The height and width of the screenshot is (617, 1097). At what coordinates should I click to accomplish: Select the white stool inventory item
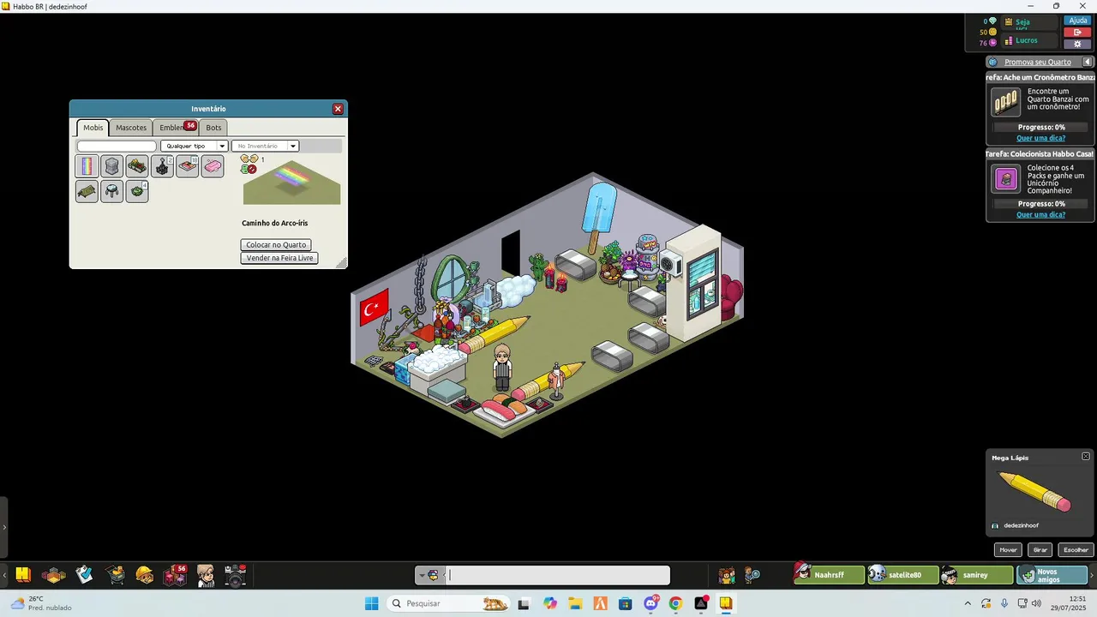pyautogui.click(x=111, y=191)
